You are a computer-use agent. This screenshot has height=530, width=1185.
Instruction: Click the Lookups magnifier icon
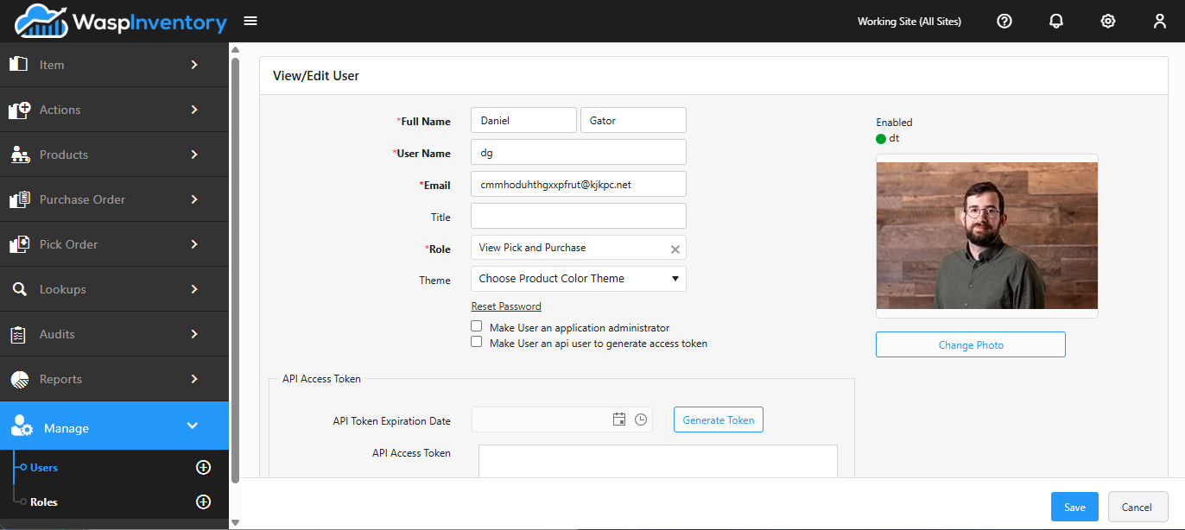pos(19,289)
